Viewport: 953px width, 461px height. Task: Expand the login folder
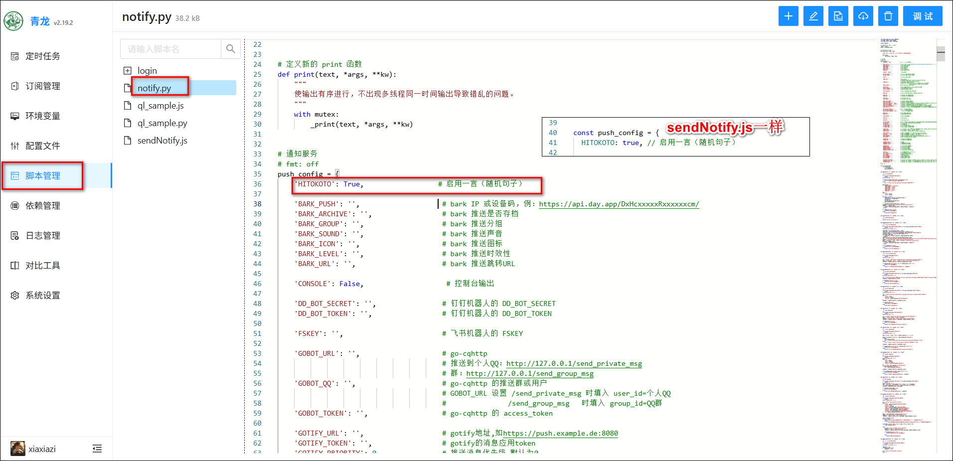pos(128,71)
